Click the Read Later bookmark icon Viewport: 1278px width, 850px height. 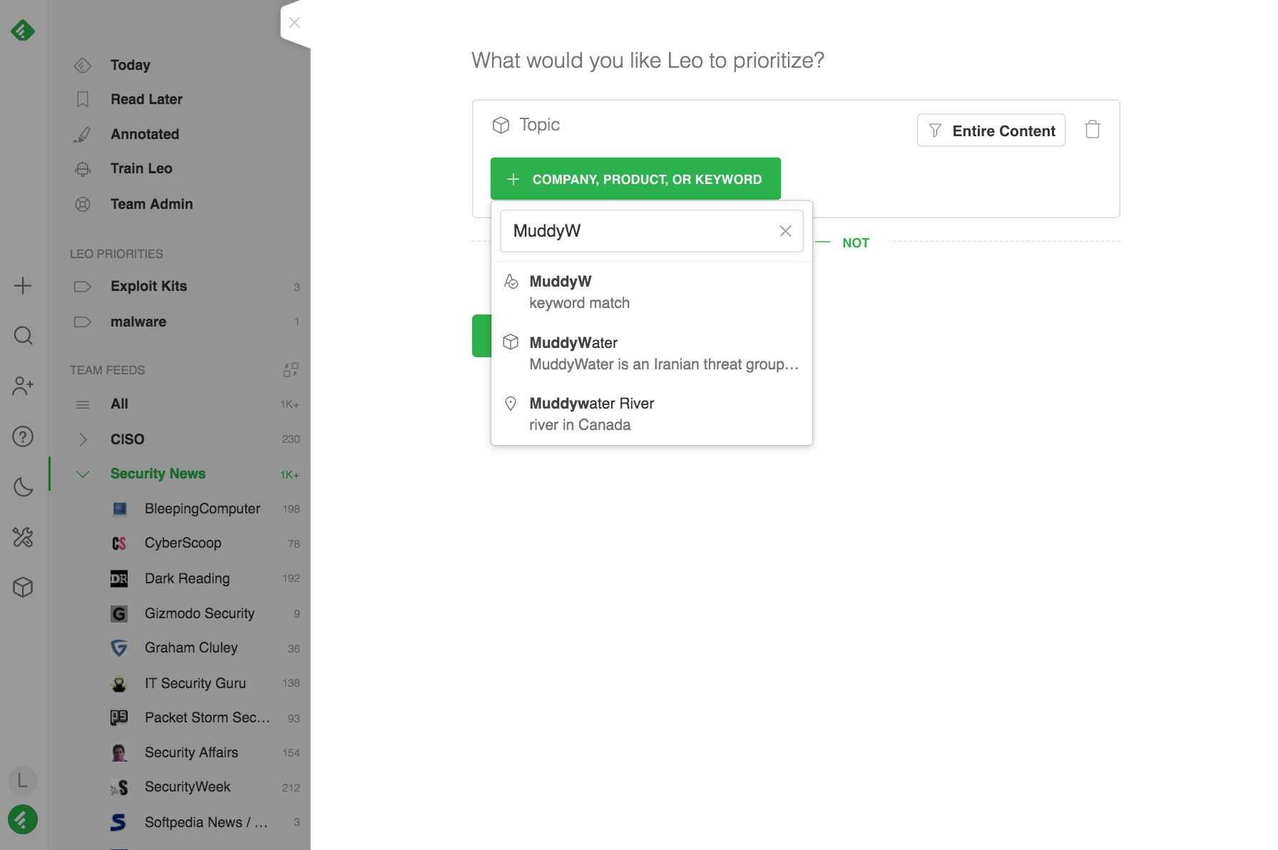pyautogui.click(x=83, y=99)
